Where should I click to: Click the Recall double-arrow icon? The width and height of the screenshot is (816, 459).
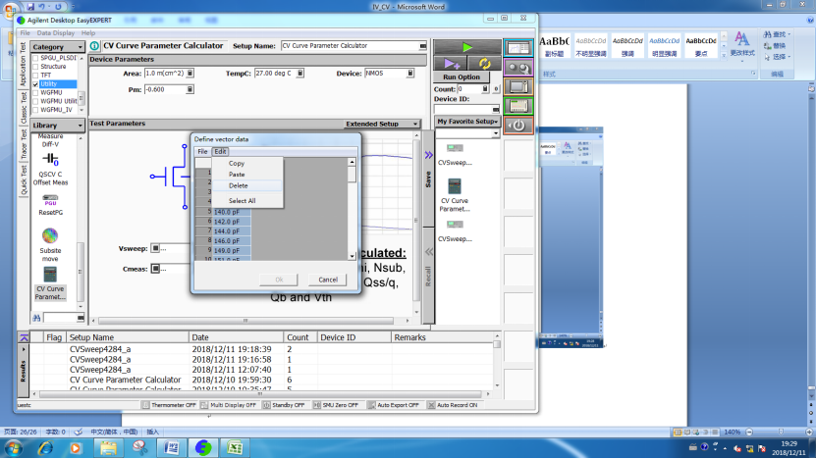point(428,252)
